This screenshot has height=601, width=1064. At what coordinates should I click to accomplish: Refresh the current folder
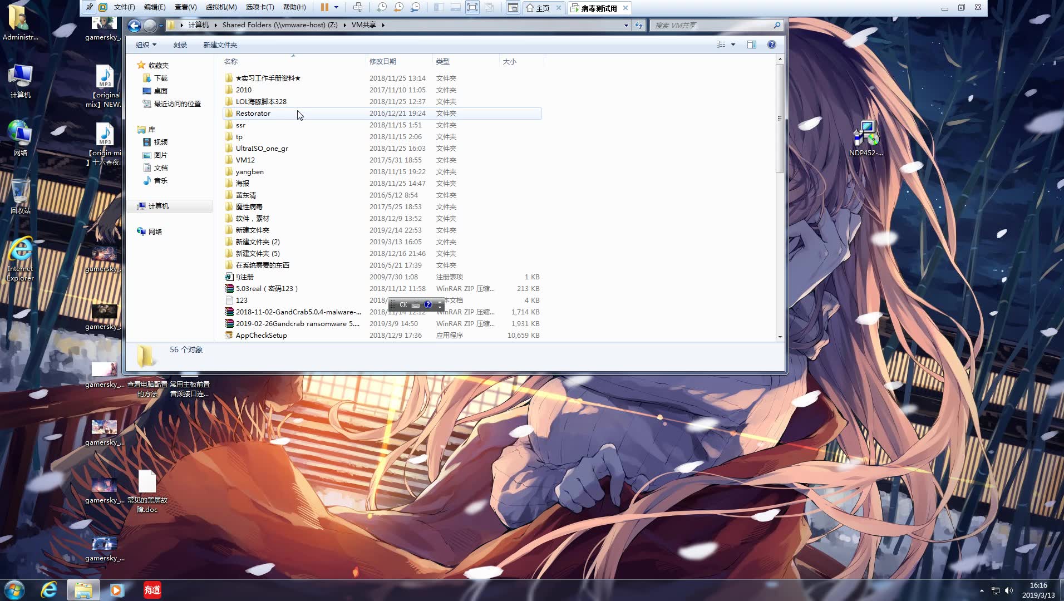pyautogui.click(x=639, y=25)
